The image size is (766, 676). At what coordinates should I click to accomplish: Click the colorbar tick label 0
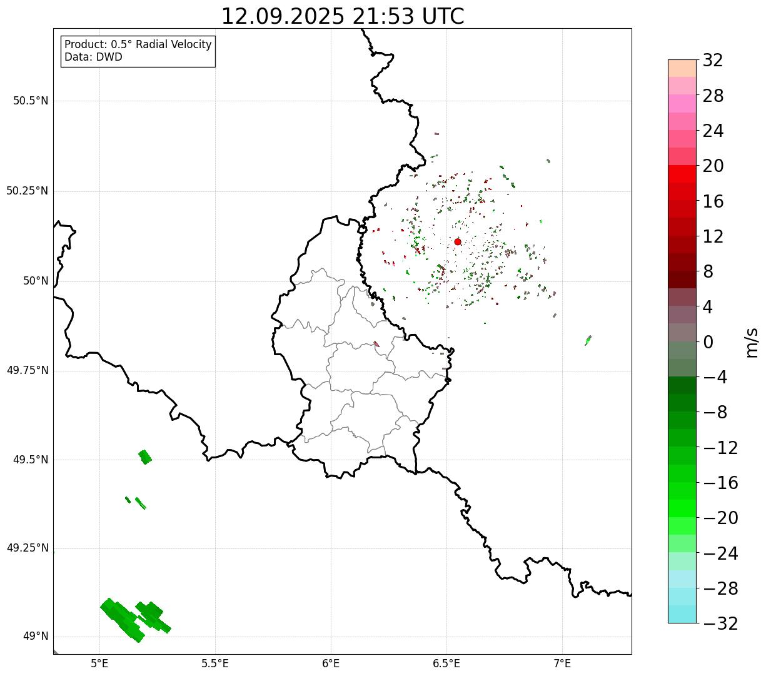click(708, 342)
